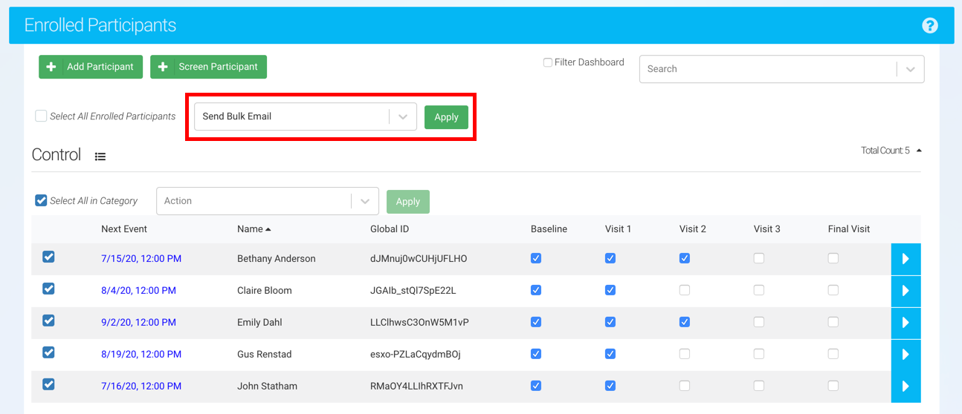962x414 pixels.
Task: Open Claire Bloom's row arrow button
Action: tap(905, 291)
